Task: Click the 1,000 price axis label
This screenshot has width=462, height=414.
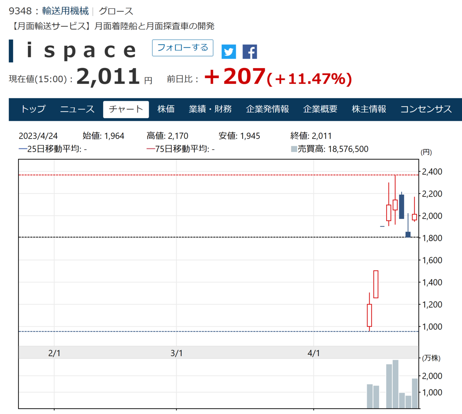Action: click(432, 327)
